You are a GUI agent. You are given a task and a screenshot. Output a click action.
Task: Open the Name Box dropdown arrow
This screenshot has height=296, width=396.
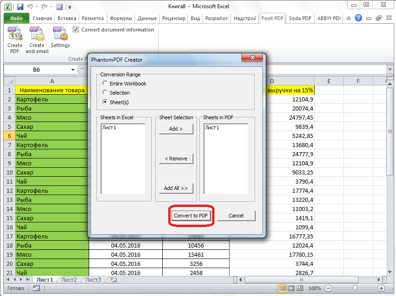click(73, 70)
